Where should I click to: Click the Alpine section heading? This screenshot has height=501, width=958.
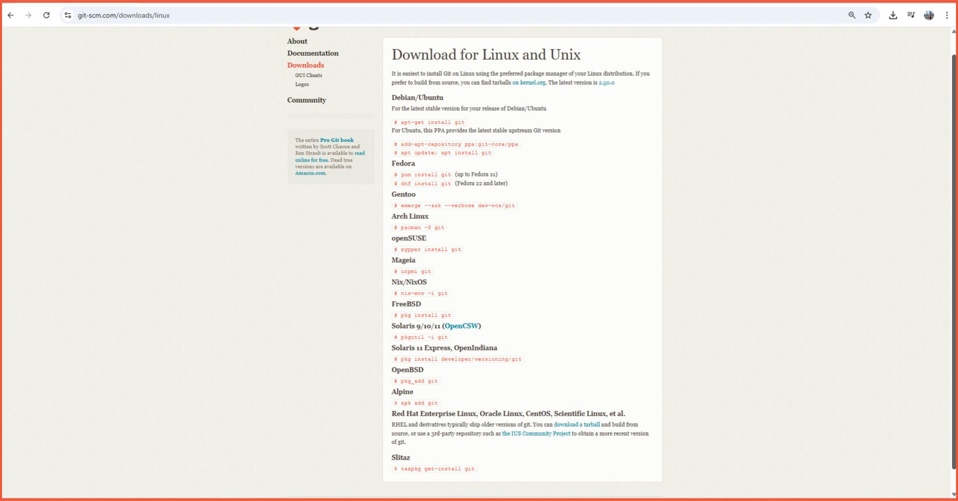point(402,392)
